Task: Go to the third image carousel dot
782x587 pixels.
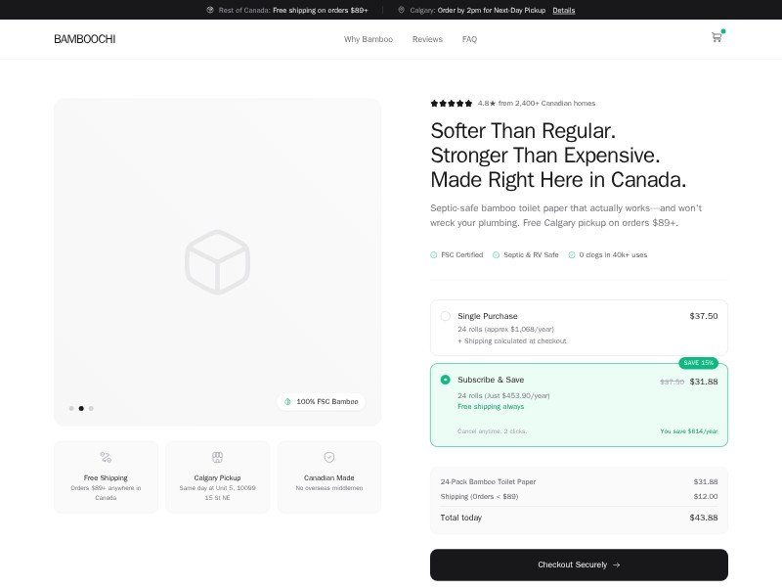Action: (x=91, y=408)
